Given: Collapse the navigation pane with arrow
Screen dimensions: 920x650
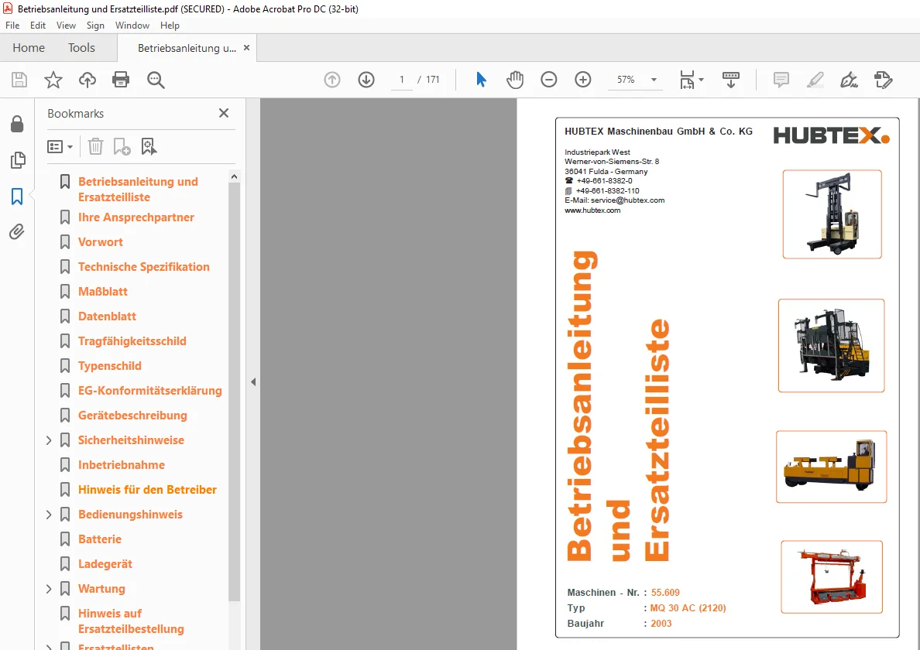Looking at the screenshot, I should pos(253,381).
